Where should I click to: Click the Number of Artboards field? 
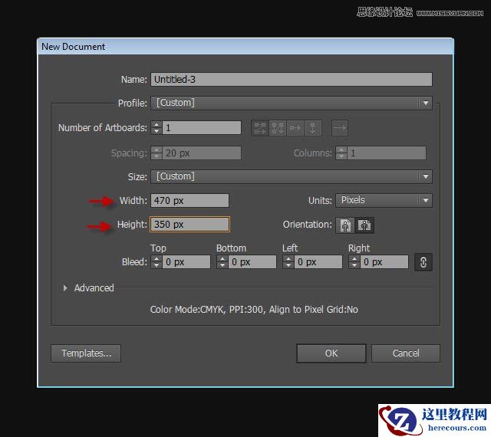(202, 128)
